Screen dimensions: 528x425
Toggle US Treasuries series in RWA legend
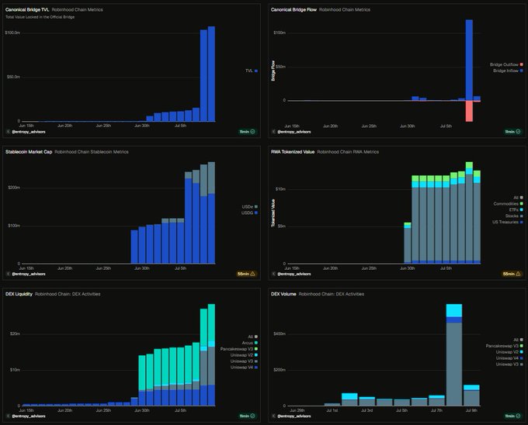tap(508, 222)
